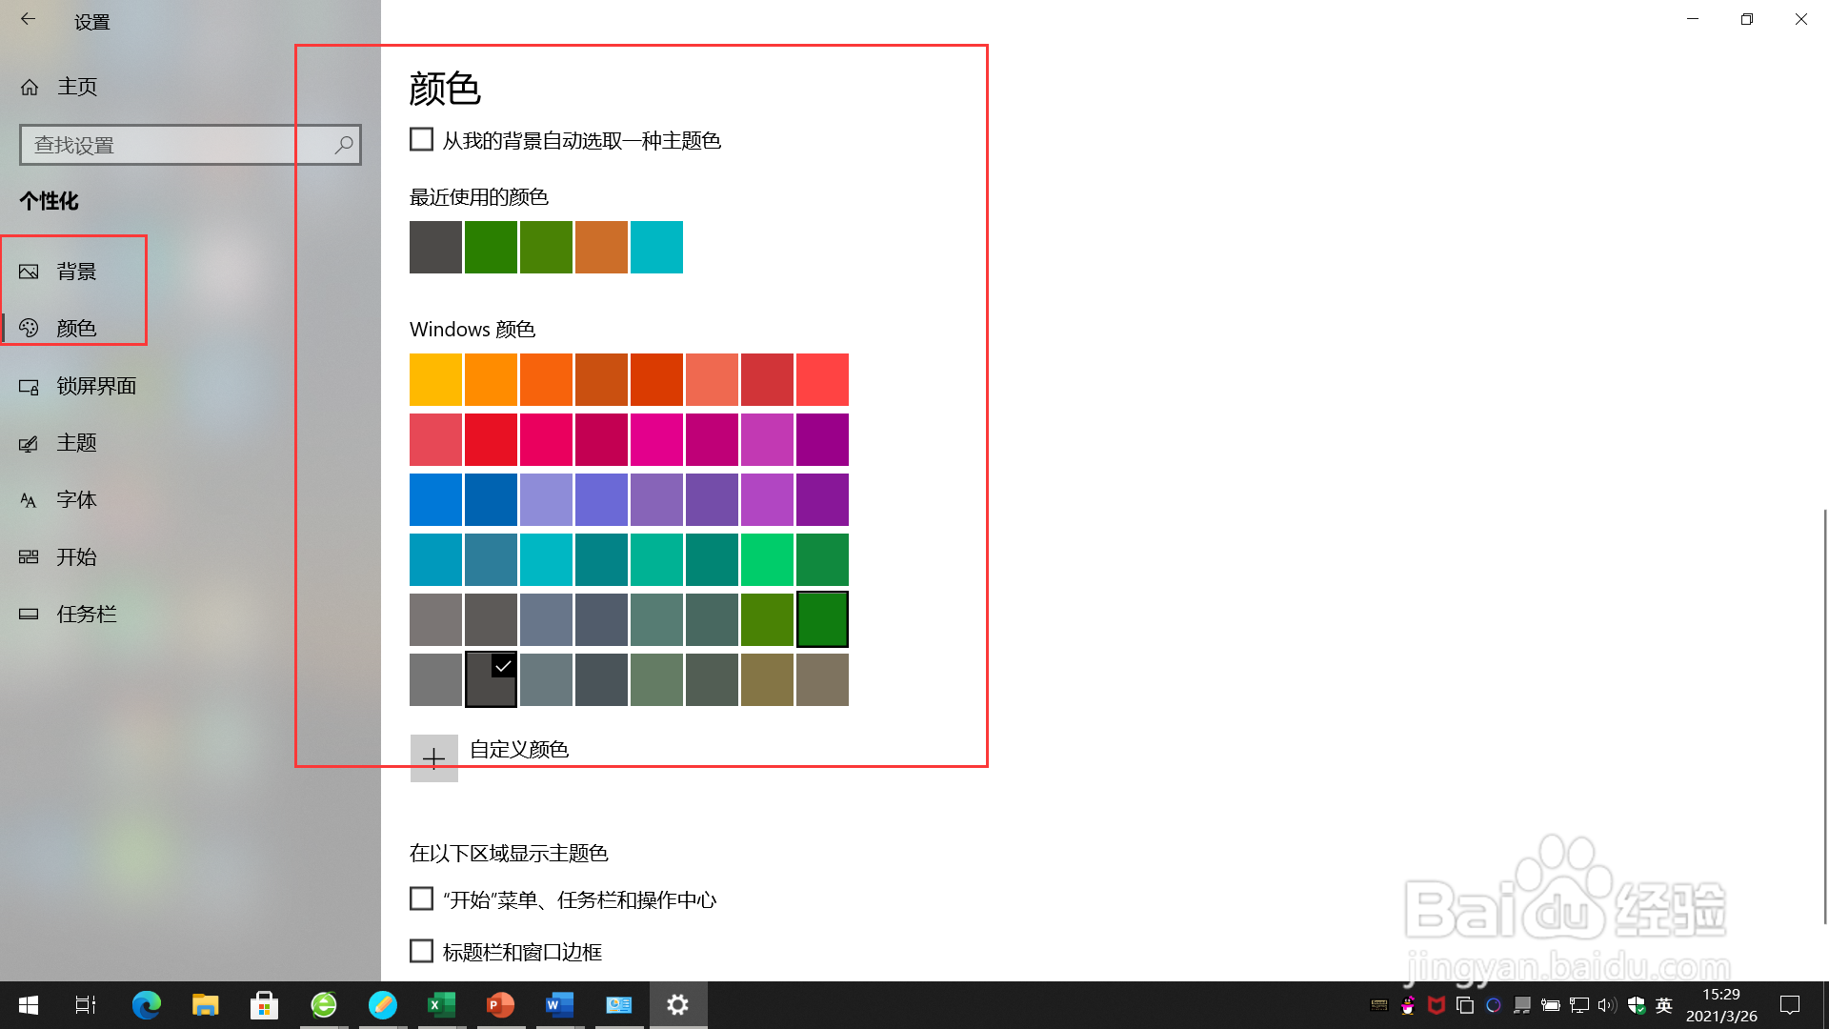The width and height of the screenshot is (1829, 1029).
Task: Select the yellow Windows accent color swatch
Action: [x=434, y=379]
